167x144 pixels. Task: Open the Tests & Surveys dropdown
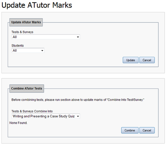46,37
